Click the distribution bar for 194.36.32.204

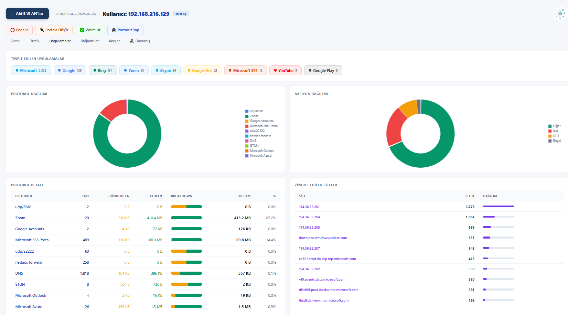click(x=499, y=217)
